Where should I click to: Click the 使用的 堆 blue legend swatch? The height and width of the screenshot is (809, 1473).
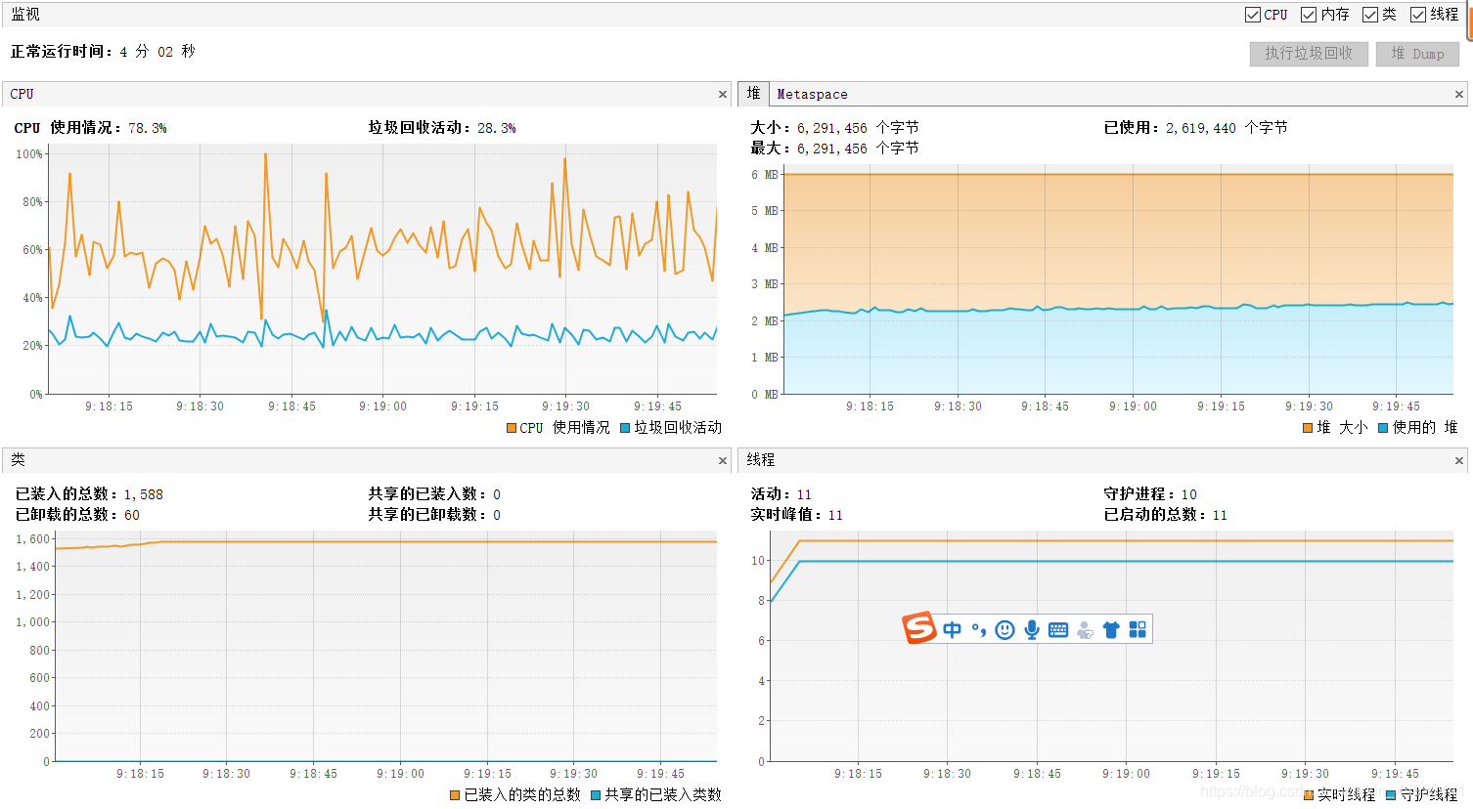coord(1383,428)
